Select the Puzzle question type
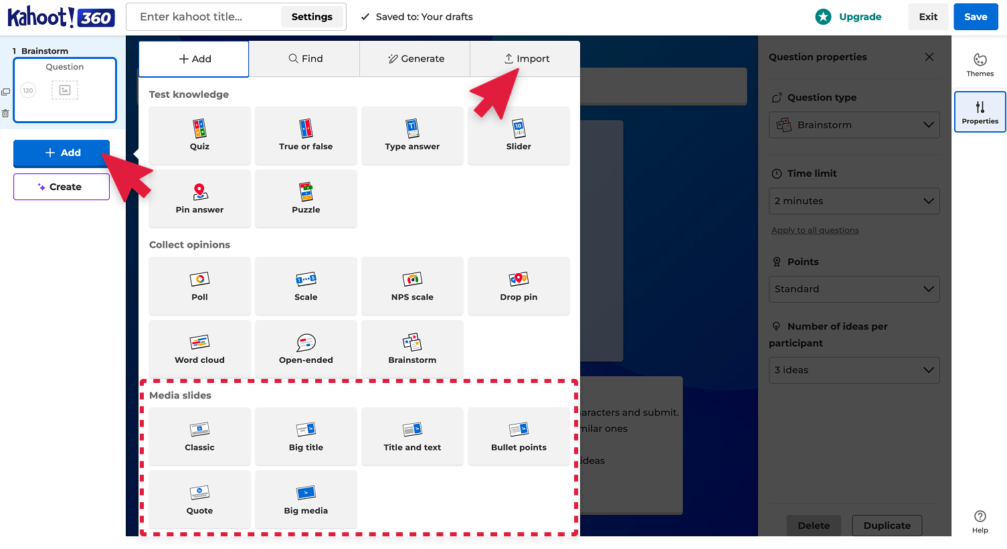The image size is (1007, 549). (306, 199)
